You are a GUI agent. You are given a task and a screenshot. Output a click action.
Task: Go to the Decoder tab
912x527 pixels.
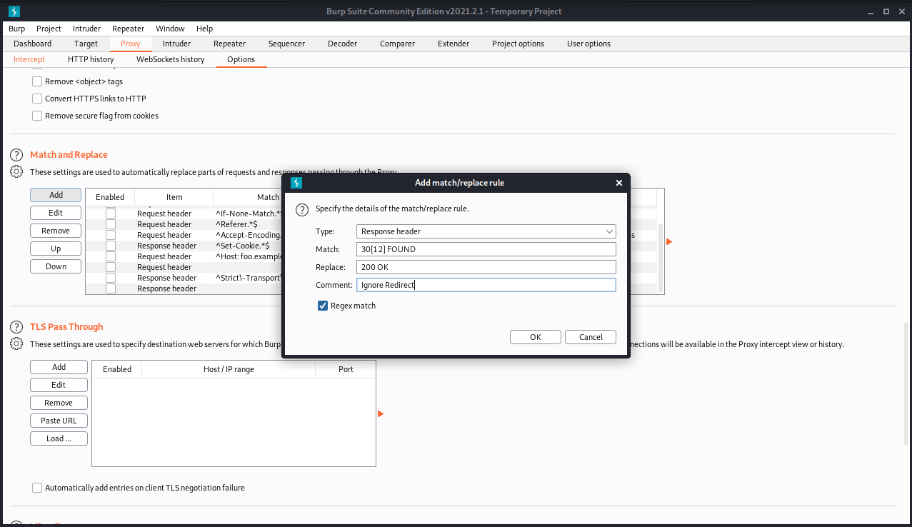click(x=343, y=44)
